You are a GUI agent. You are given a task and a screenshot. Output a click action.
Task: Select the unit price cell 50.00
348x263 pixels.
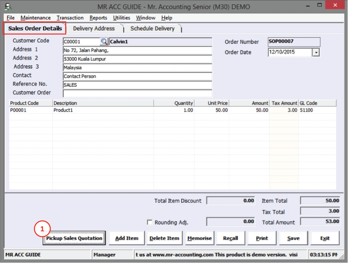tap(212, 110)
